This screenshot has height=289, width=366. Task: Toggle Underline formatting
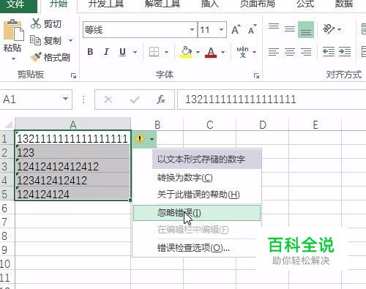click(122, 52)
